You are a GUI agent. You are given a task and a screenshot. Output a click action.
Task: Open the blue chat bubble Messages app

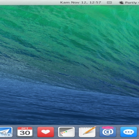coord(129,132)
